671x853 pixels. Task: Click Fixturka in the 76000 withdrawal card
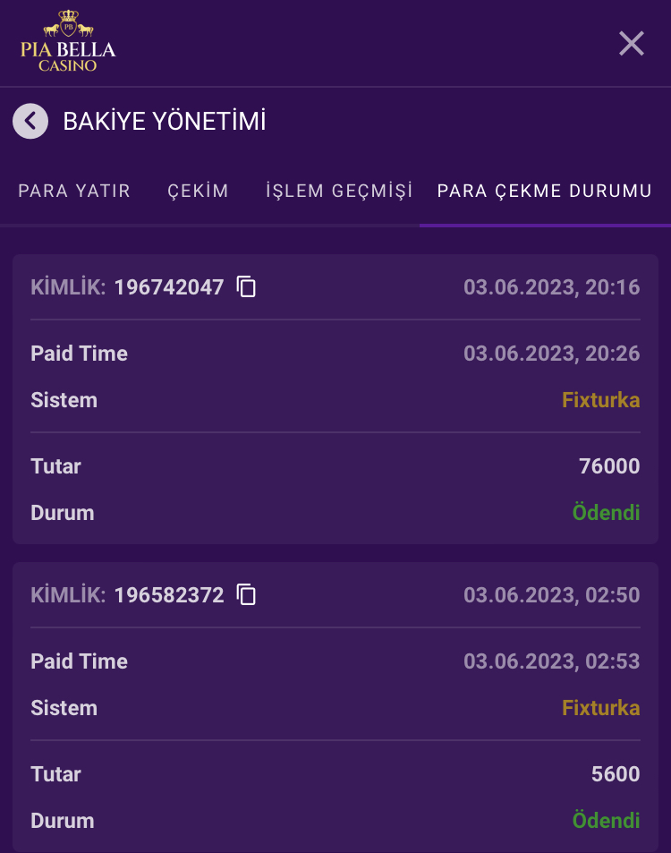click(600, 400)
